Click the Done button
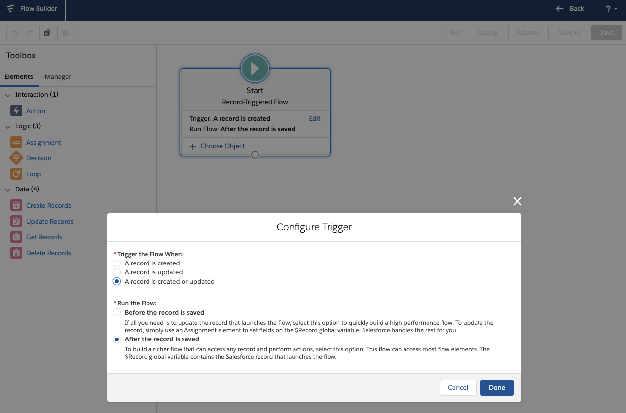Screen dimensions: 626x413 pyautogui.click(x=497, y=388)
